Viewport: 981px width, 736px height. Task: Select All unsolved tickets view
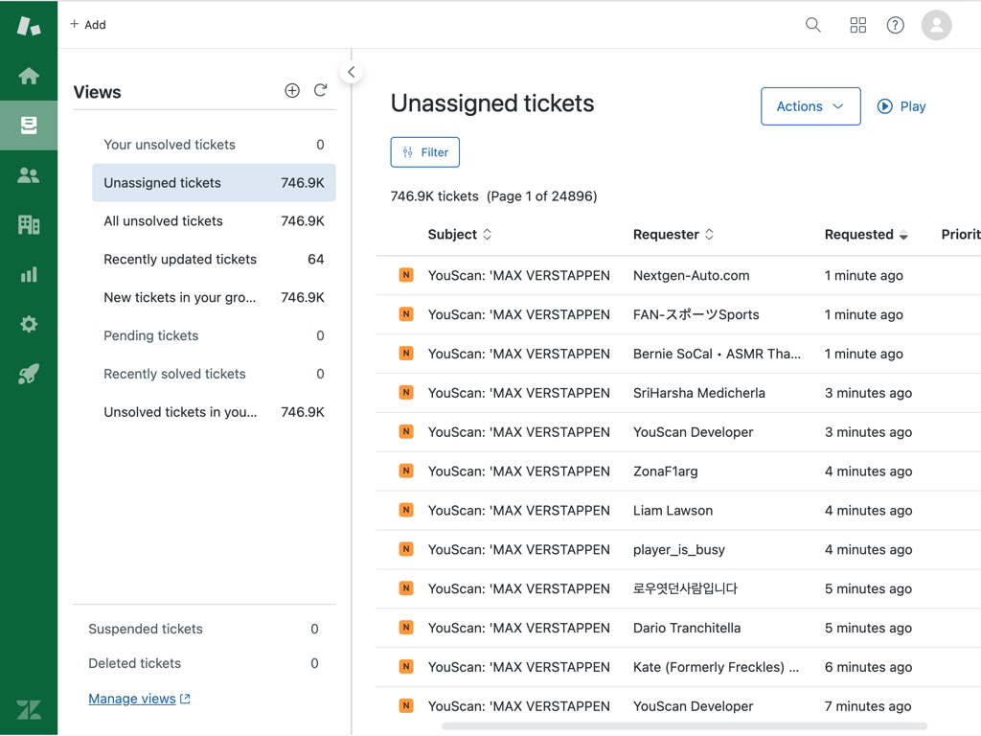pos(163,221)
